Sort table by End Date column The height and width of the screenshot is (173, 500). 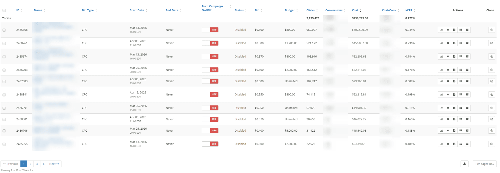[174, 10]
